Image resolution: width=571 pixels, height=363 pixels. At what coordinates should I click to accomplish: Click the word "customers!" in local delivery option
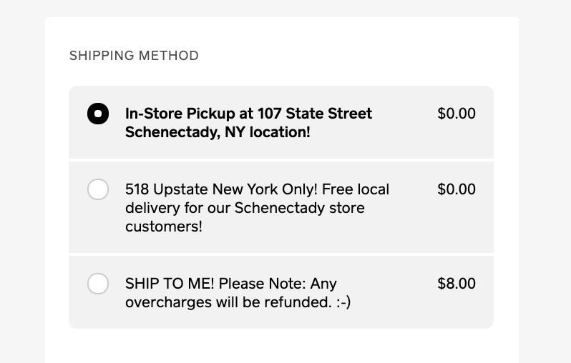pyautogui.click(x=163, y=227)
